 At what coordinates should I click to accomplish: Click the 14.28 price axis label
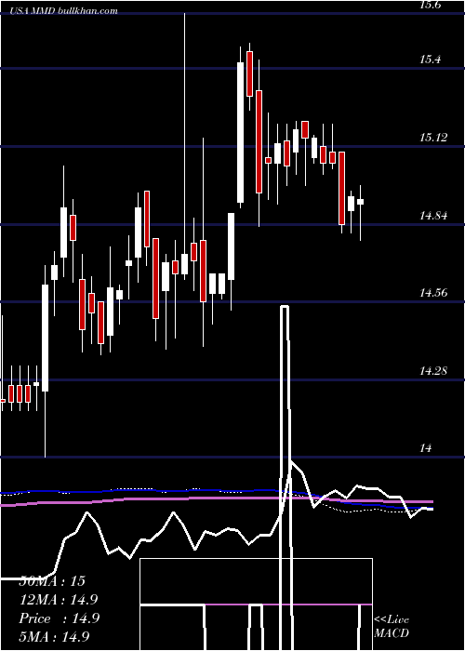pyautogui.click(x=433, y=371)
